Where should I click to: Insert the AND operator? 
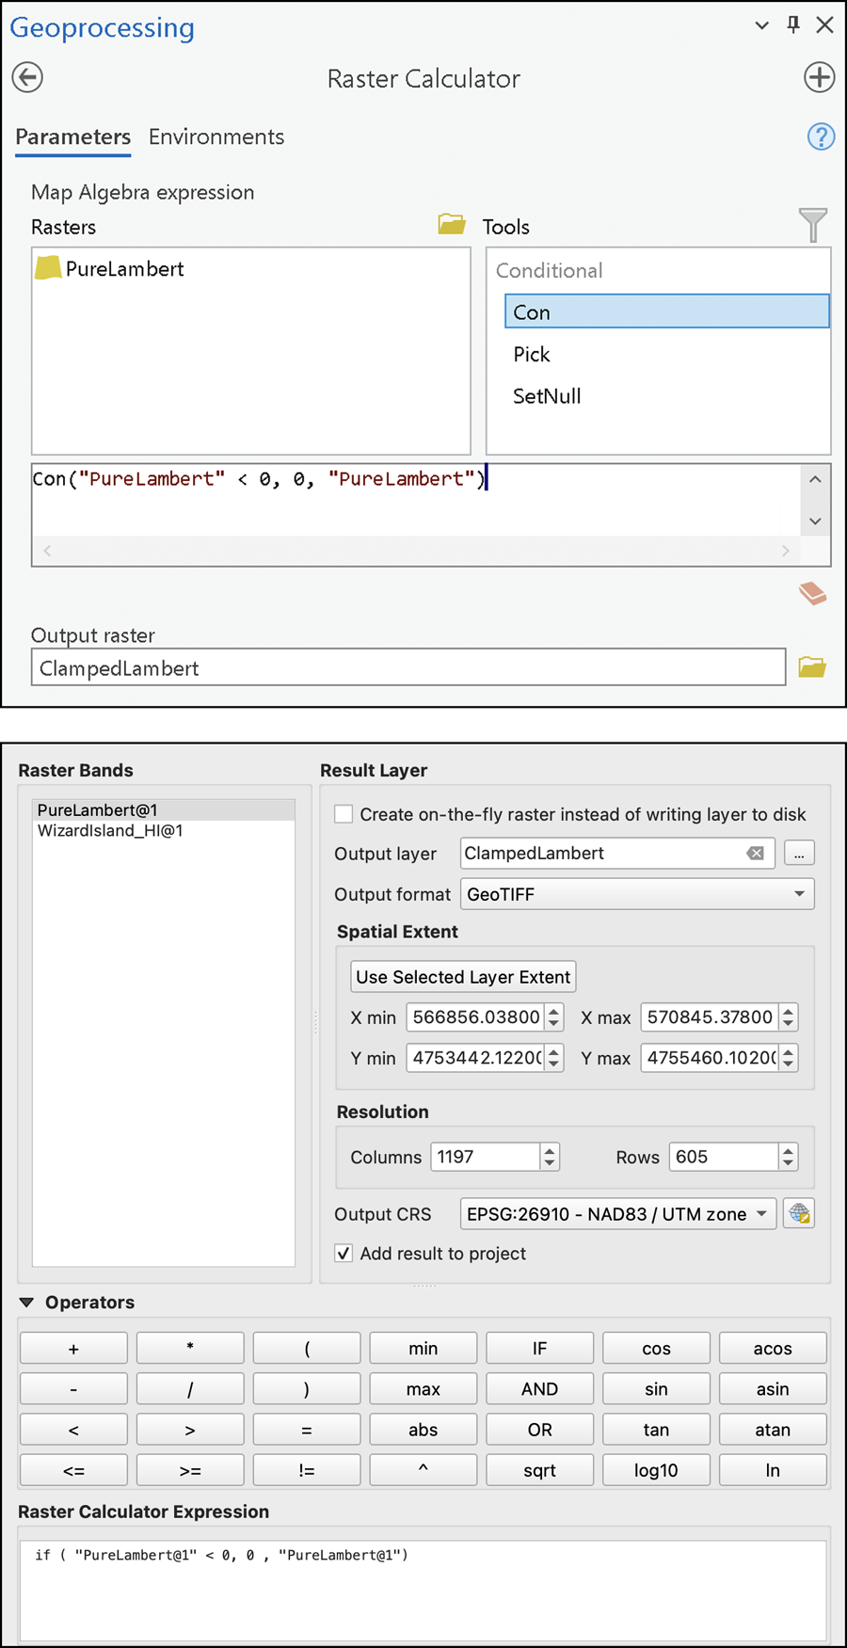point(539,1389)
